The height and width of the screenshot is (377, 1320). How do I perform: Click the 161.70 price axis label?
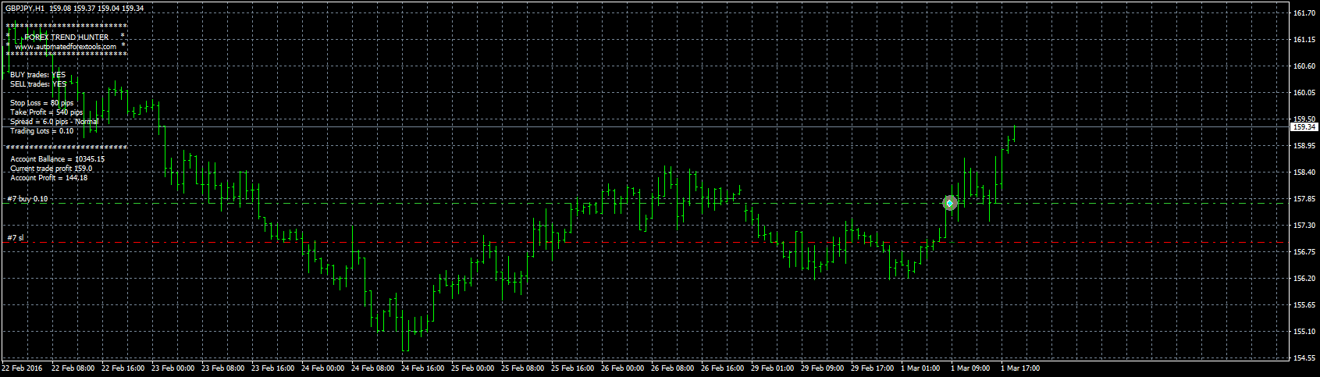click(x=1304, y=13)
